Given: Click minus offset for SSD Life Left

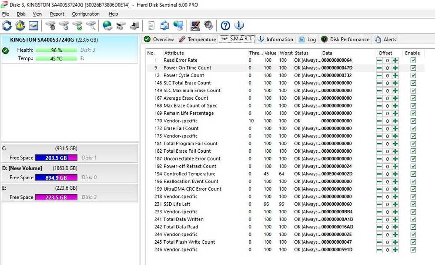Looking at the screenshot, I should [x=379, y=204].
